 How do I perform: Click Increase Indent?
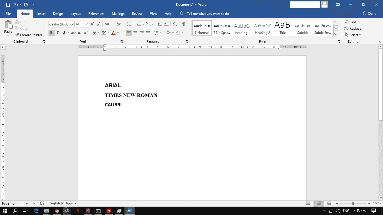point(166,24)
